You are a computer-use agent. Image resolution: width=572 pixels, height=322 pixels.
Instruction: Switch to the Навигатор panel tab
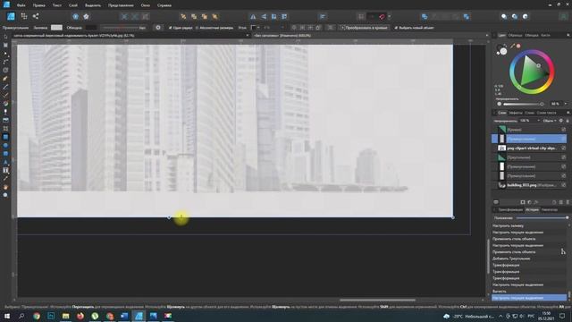[x=549, y=209]
